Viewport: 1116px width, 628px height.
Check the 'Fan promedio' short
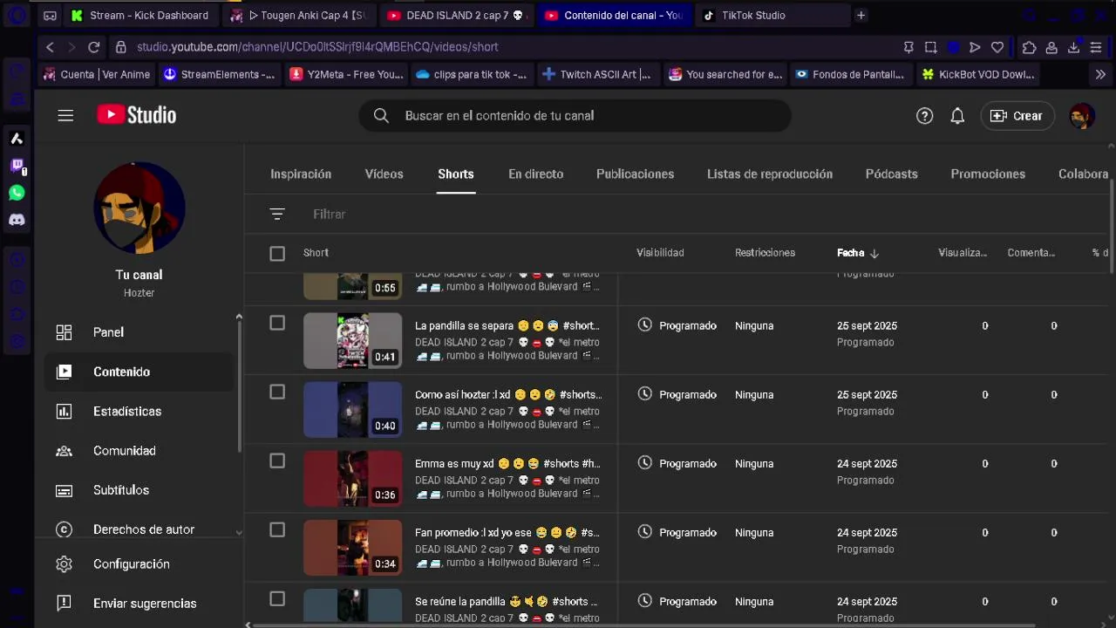coord(277,529)
